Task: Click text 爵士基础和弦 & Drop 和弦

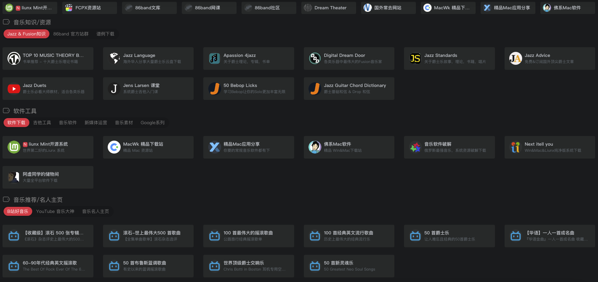Action: 347,92
